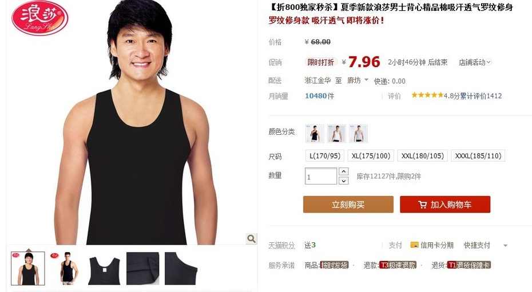The width and height of the screenshot is (532, 292).
Task: Choose the black vest color option
Action: pyautogui.click(x=315, y=134)
